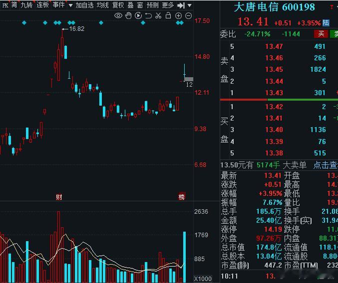The image size is (338, 283).
Task: Click the 总市值 174.8亿 value
Action: click(x=269, y=247)
